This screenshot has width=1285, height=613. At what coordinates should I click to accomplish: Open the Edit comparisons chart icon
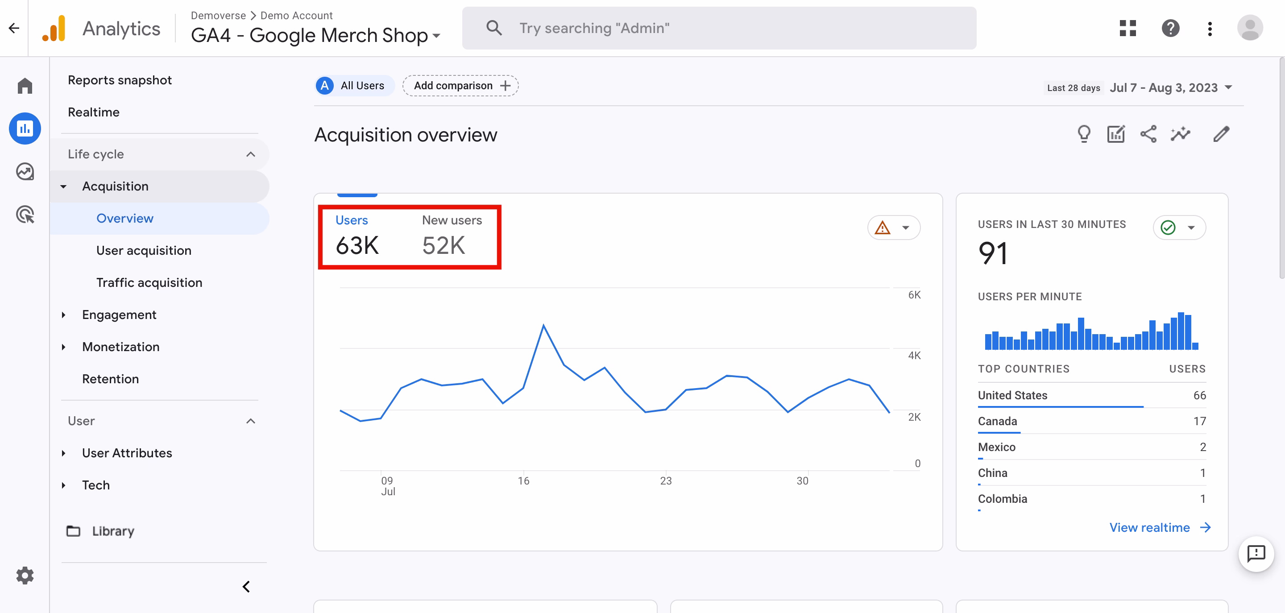[1116, 134]
